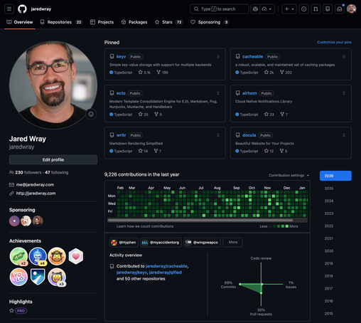Viewport: 361px width, 323px height.
Task: Open the Pair Extraordinaire pea pod achievement
Action: pyautogui.click(x=18, y=256)
